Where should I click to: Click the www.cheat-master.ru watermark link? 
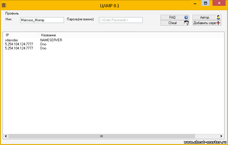[205, 142]
